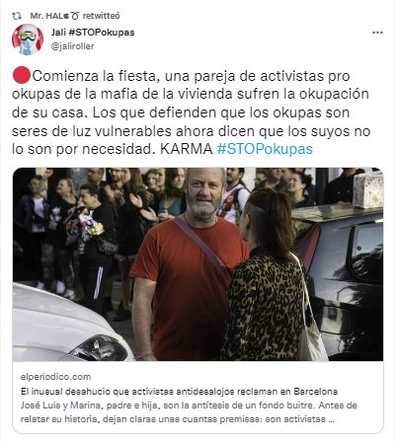Follow the #STOPokupas hashtag link

(x=265, y=149)
